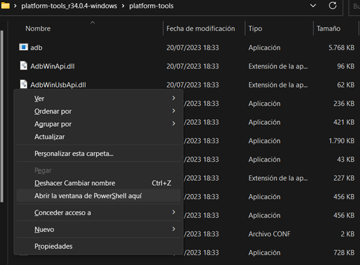
Task: Click the 236 KB size cell
Action: point(344,103)
